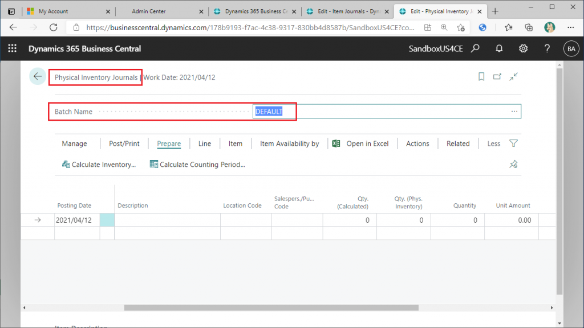
Task: Click the Posting Date column header
Action: tap(74, 205)
